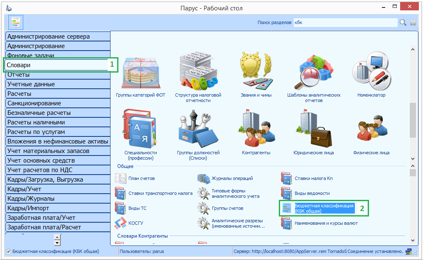This screenshot has height=260, width=423.
Task: Select Учет основных средств menu item
Action: (58, 160)
